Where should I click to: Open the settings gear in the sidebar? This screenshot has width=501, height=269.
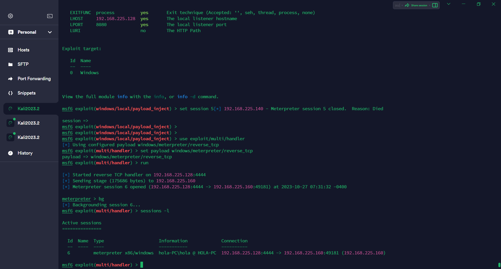[x=10, y=16]
